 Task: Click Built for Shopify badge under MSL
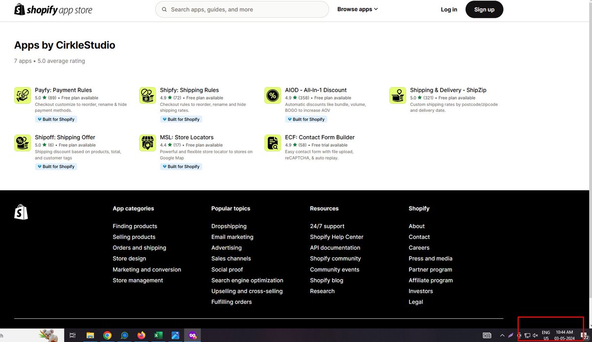pyautogui.click(x=181, y=167)
